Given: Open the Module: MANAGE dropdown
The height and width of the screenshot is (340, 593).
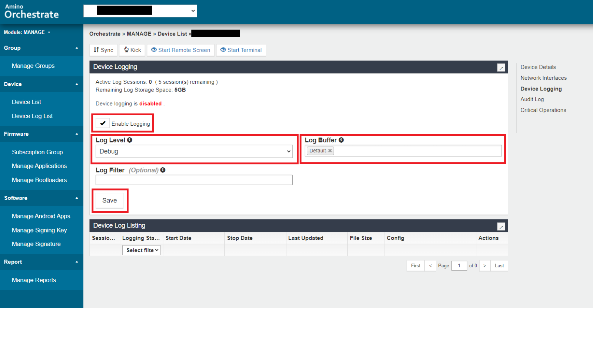Looking at the screenshot, I should click(x=27, y=32).
